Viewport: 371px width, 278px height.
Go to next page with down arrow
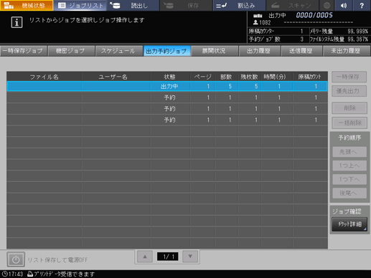190,257
